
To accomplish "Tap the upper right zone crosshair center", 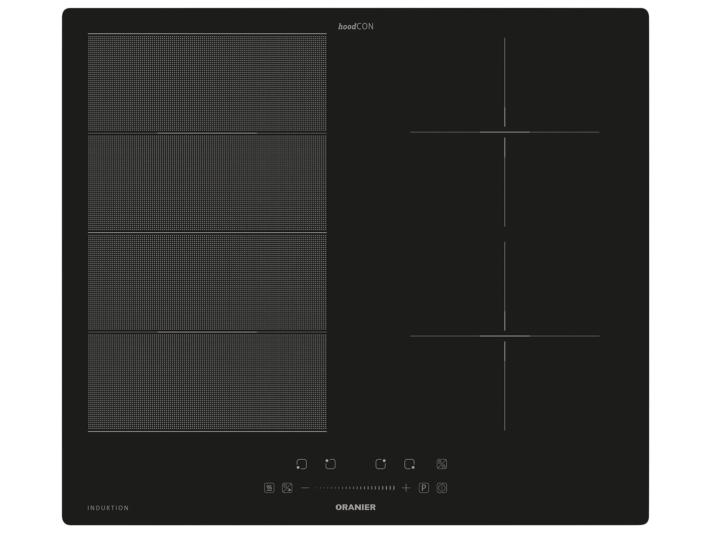I will pos(505,132).
